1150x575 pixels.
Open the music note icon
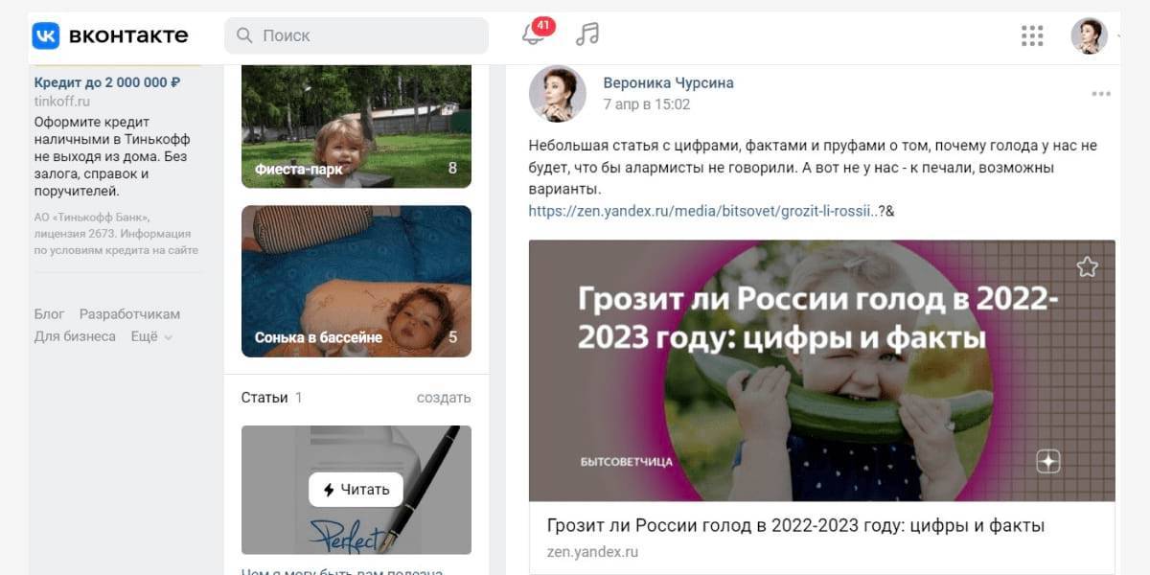point(587,35)
